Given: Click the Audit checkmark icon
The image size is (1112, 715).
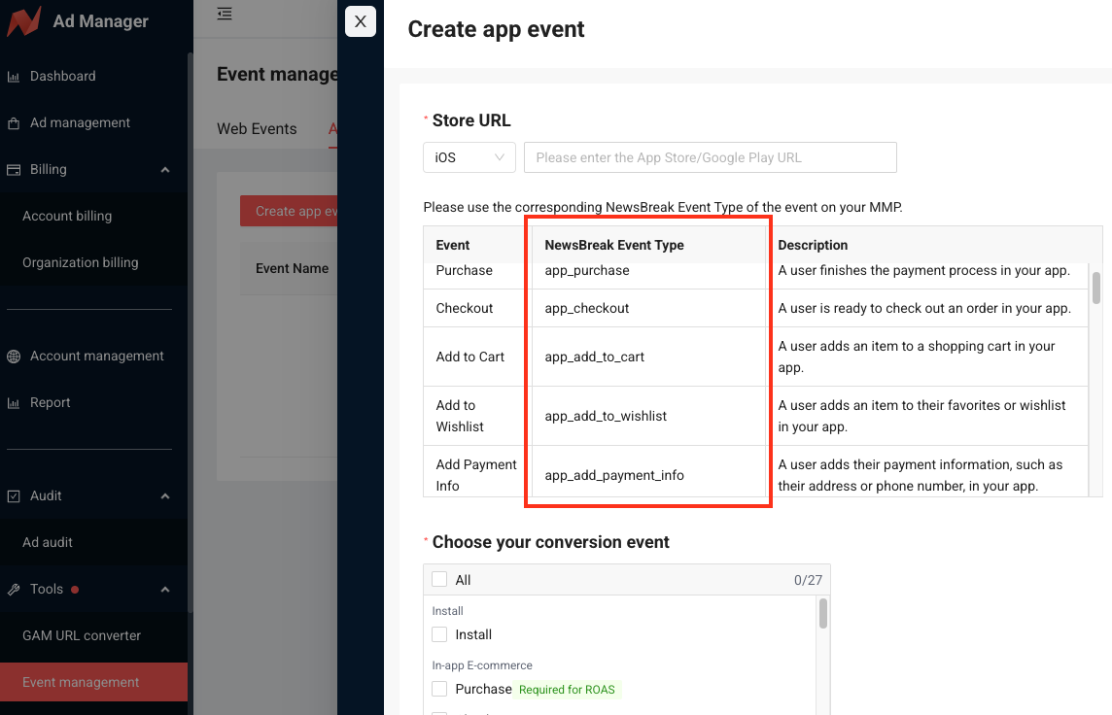Looking at the screenshot, I should 14,496.
